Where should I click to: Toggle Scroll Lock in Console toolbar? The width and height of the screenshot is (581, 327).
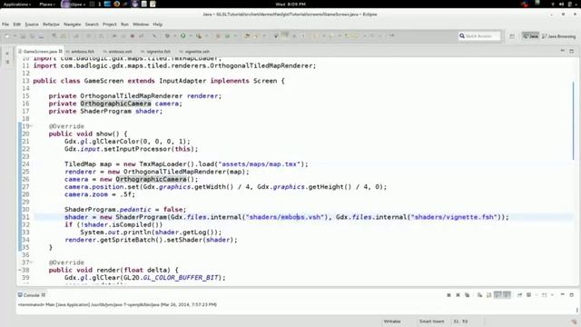489,295
